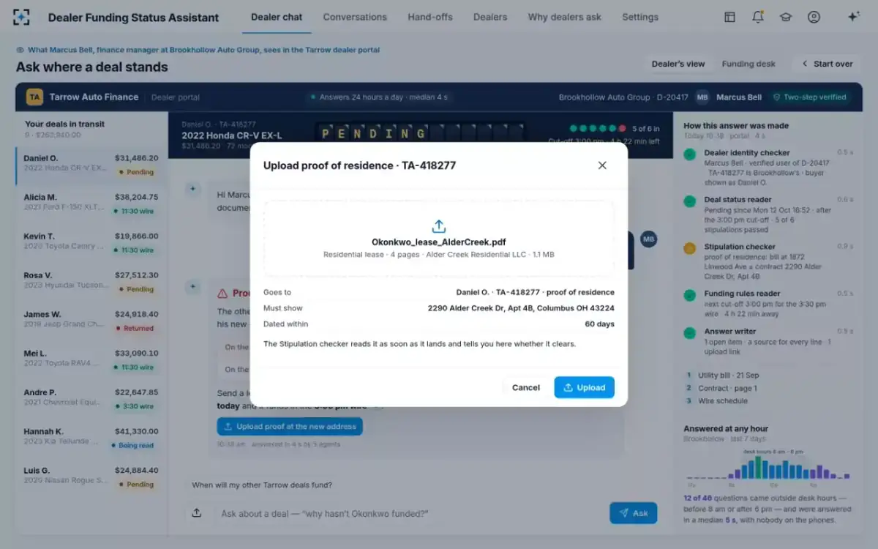Click the sparkle icon next to the warning message
878x549 pixels.
[193, 288]
